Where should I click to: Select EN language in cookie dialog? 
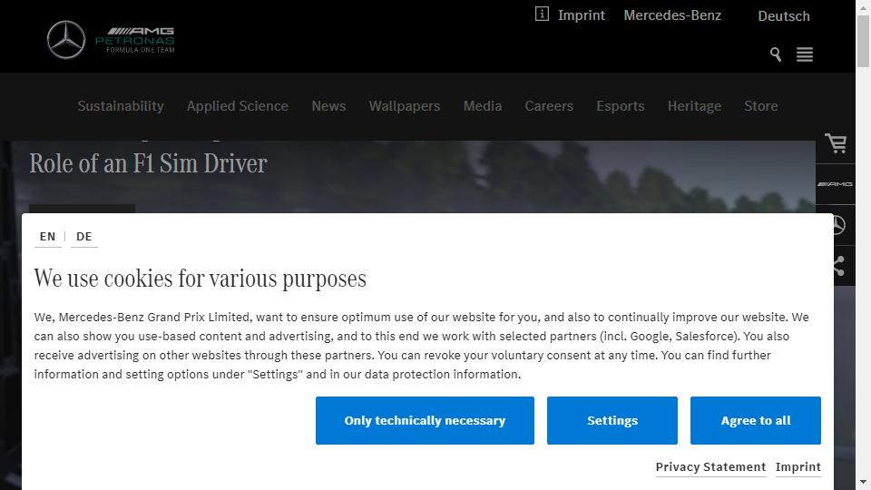click(48, 237)
